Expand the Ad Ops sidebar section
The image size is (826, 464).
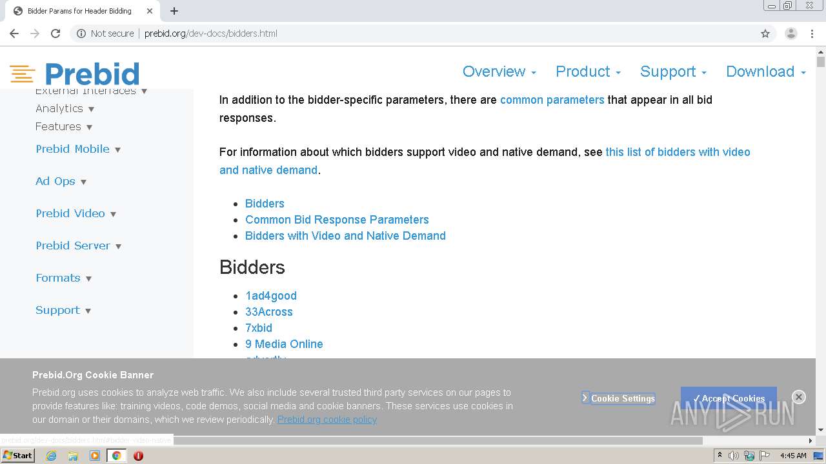coord(61,181)
